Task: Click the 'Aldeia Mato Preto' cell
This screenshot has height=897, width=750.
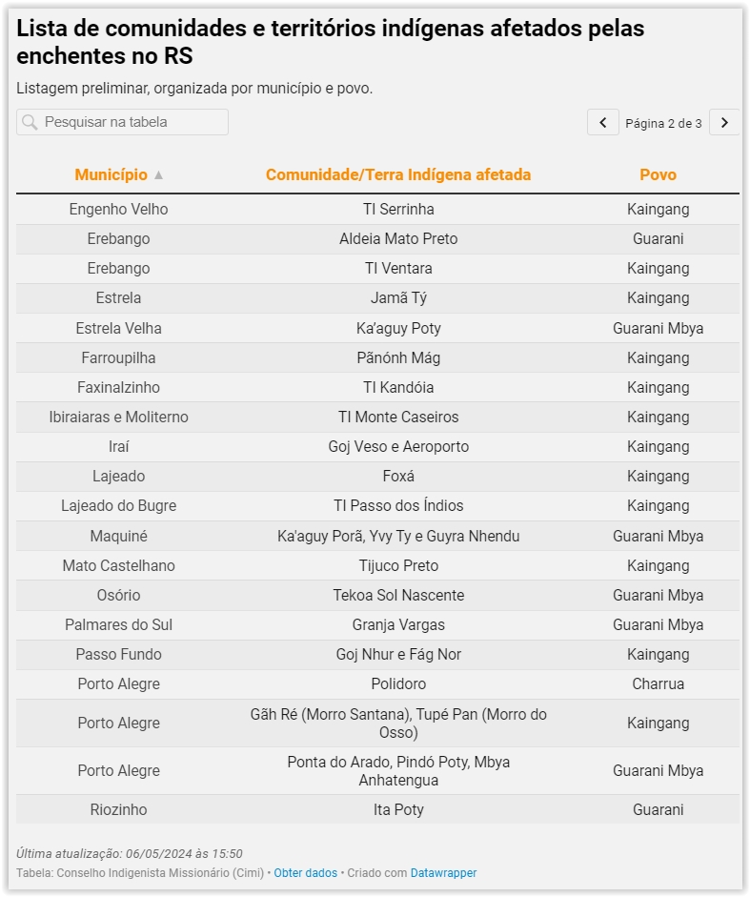Action: [x=398, y=238]
